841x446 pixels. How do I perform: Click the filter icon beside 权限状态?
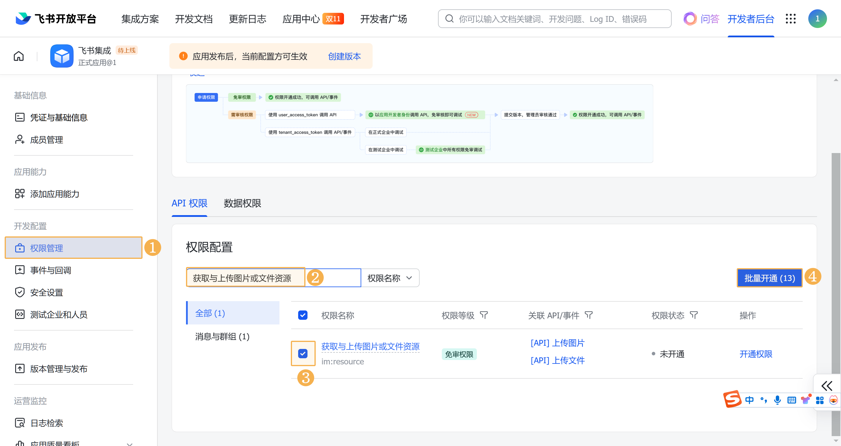pyautogui.click(x=694, y=315)
